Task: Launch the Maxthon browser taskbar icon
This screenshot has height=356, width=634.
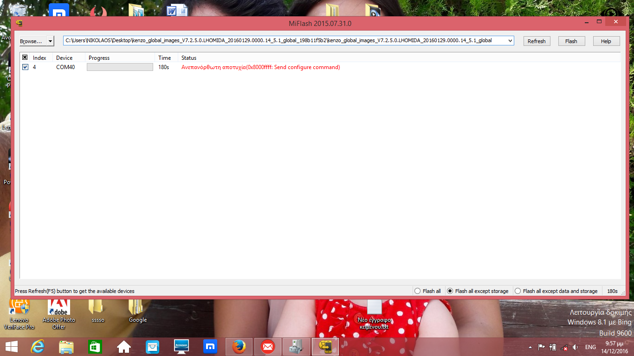Action: pyautogui.click(x=210, y=347)
